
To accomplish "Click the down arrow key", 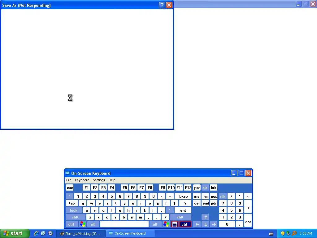I will [206, 224].
